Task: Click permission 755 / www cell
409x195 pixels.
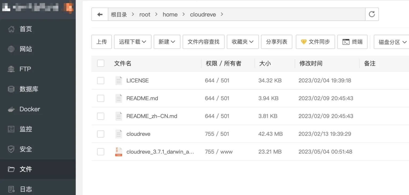Action: [x=219, y=152]
